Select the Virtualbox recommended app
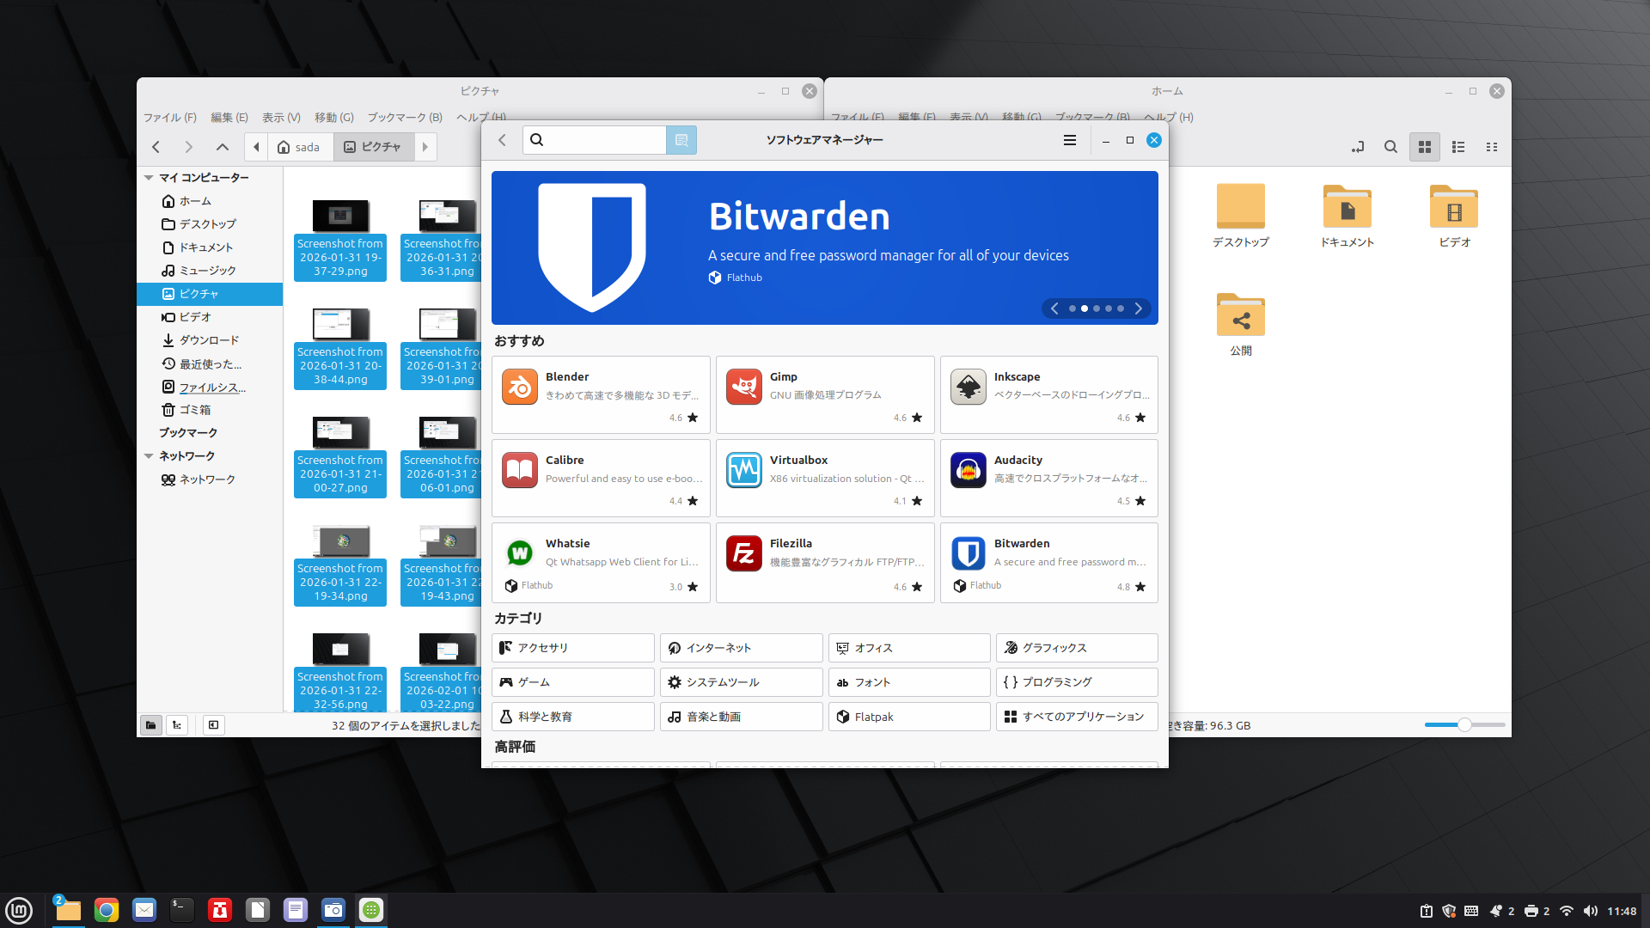This screenshot has height=928, width=1650. (x=824, y=479)
